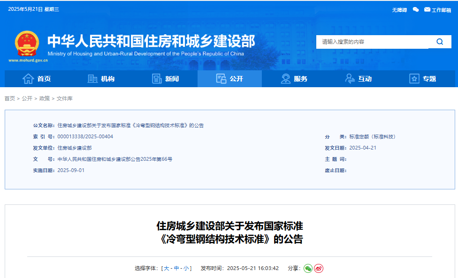
Task: Click the www.mohurd.gov.cn text under the emblem
Action: (x=28, y=60)
